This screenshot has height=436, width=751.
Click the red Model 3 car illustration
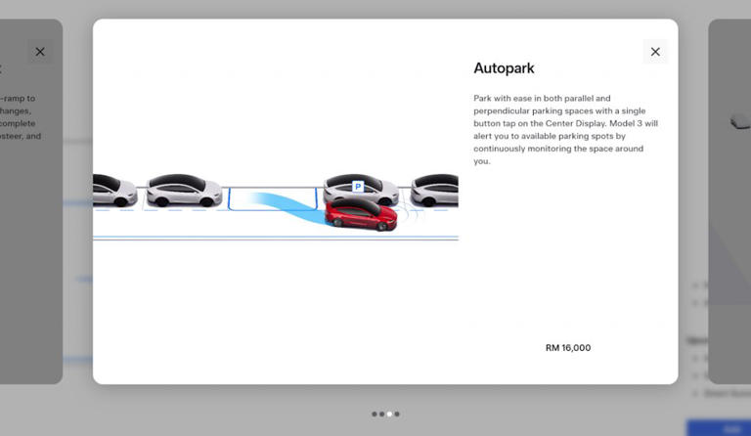361,214
